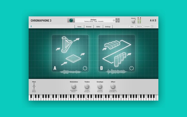Click the circle icon beside Antaro preset
Viewport: 187px width, 117px height.
tap(114, 20)
